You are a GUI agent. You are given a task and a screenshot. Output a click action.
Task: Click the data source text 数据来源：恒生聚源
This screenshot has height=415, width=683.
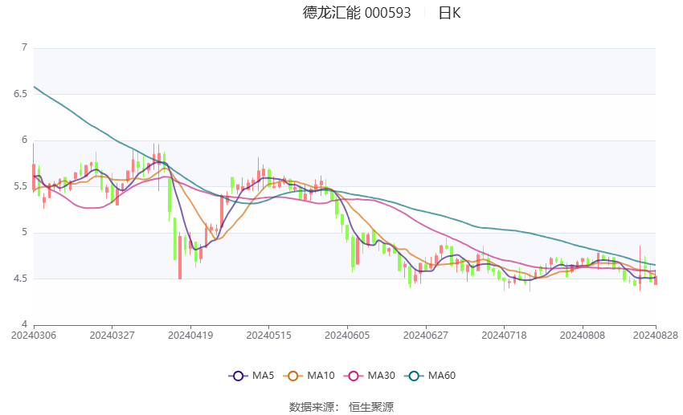click(x=341, y=407)
